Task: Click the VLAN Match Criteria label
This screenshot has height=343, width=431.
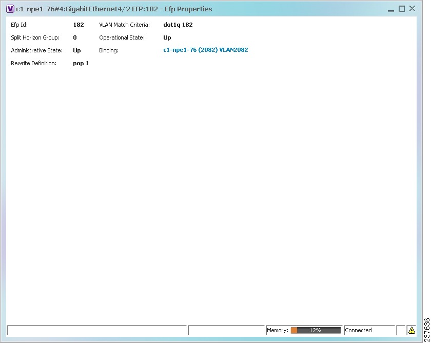Action: click(x=125, y=25)
